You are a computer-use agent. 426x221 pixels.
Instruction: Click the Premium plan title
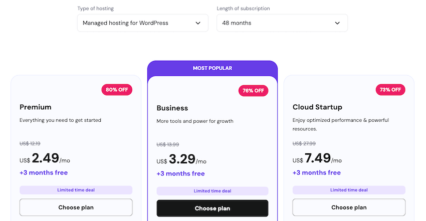(x=36, y=107)
